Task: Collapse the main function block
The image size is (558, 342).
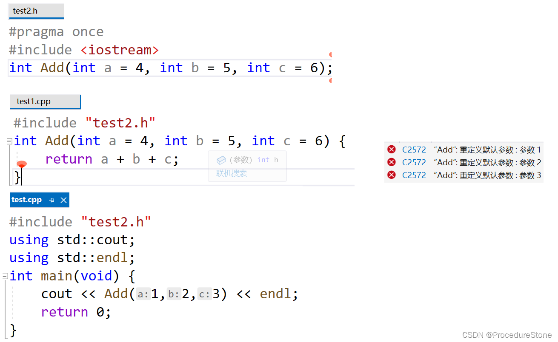Action: pos(5,277)
